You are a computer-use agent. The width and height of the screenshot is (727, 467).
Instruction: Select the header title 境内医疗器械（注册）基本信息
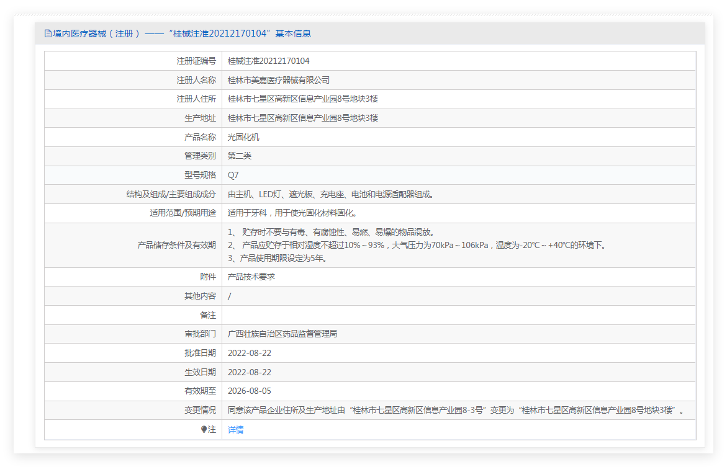click(x=181, y=33)
